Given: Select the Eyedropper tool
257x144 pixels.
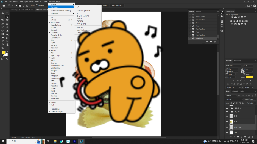Looking at the screenshot, I should (3, 24).
